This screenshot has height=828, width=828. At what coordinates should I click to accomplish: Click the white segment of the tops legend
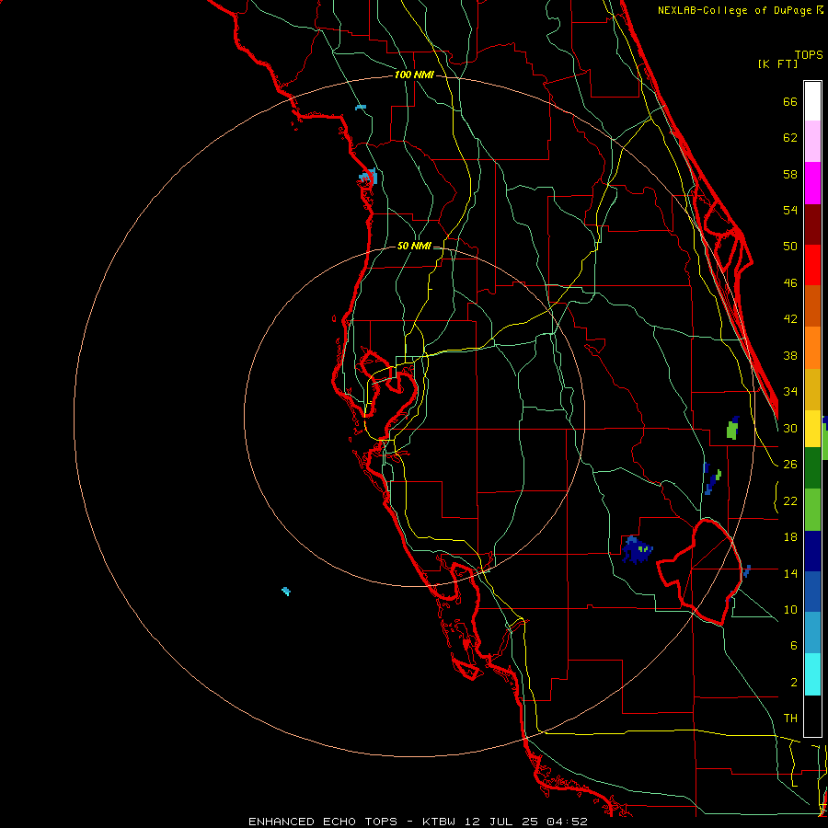click(812, 101)
